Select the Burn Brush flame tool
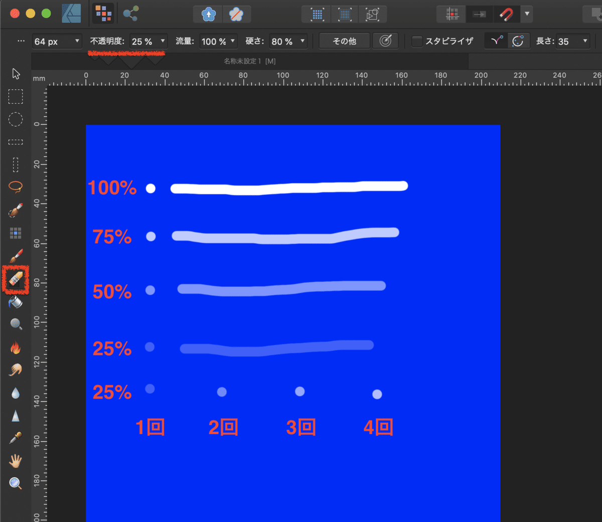602x522 pixels. pyautogui.click(x=16, y=347)
